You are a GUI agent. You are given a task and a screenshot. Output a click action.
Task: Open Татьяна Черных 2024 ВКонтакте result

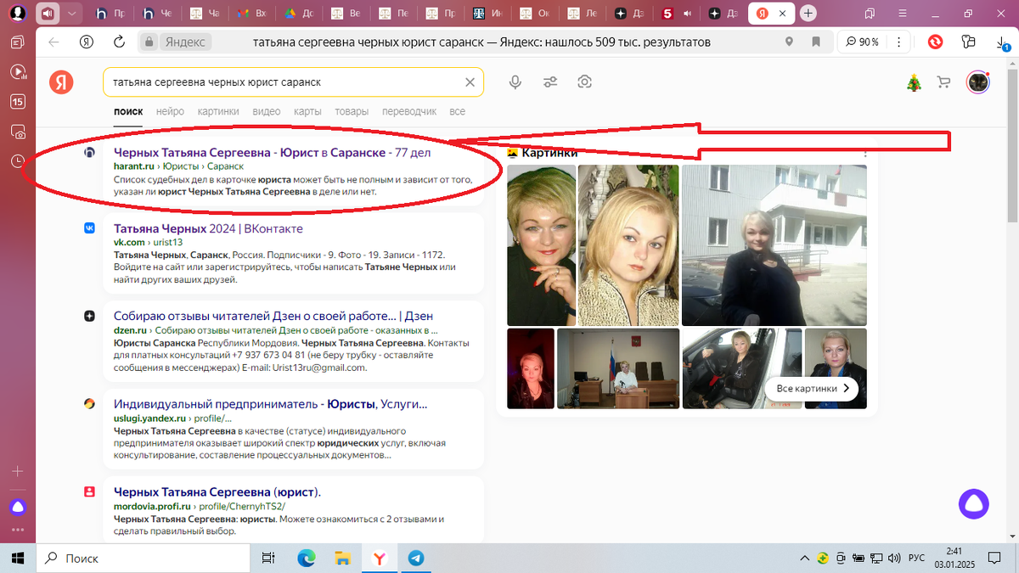point(208,229)
